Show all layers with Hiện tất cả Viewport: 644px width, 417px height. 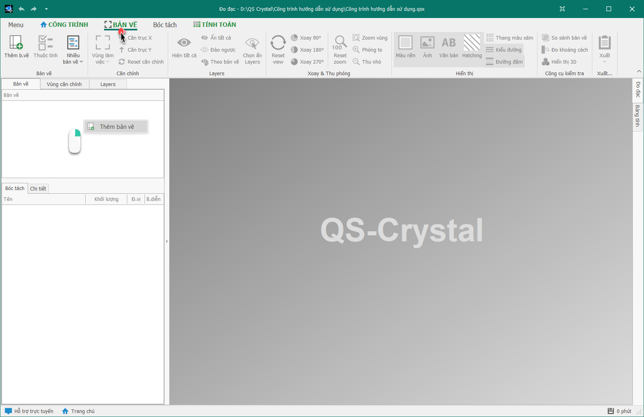[x=184, y=46]
